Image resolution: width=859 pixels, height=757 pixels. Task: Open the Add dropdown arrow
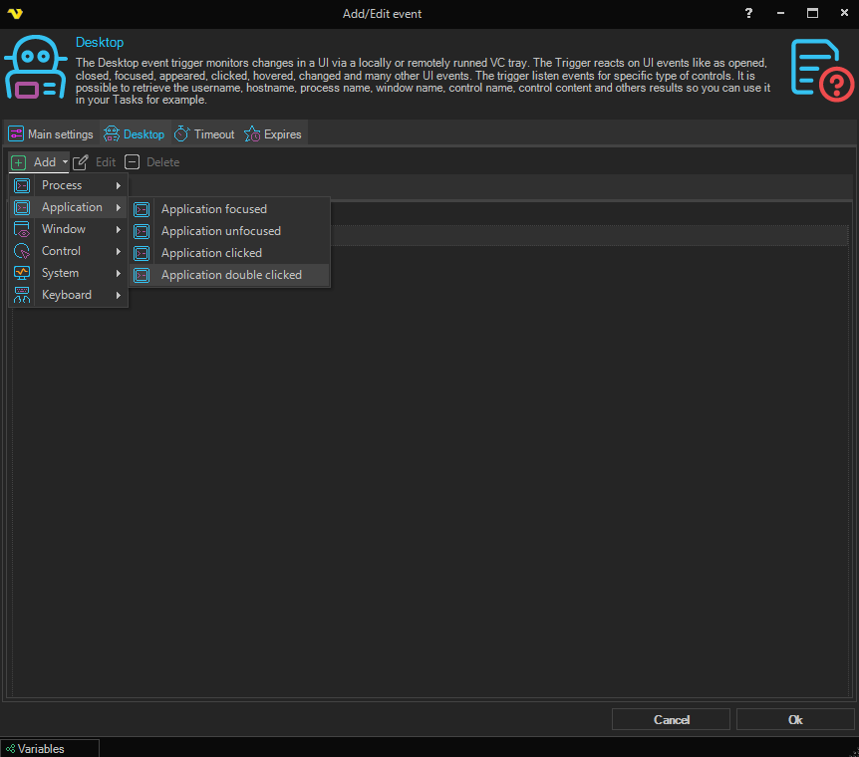tap(65, 162)
